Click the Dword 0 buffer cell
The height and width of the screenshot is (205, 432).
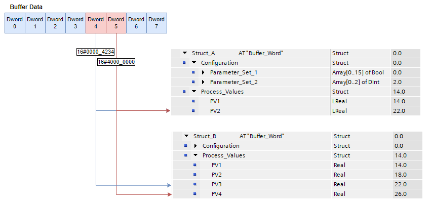pos(15,23)
